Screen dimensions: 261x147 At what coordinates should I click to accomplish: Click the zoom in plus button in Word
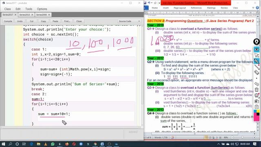point(254,138)
